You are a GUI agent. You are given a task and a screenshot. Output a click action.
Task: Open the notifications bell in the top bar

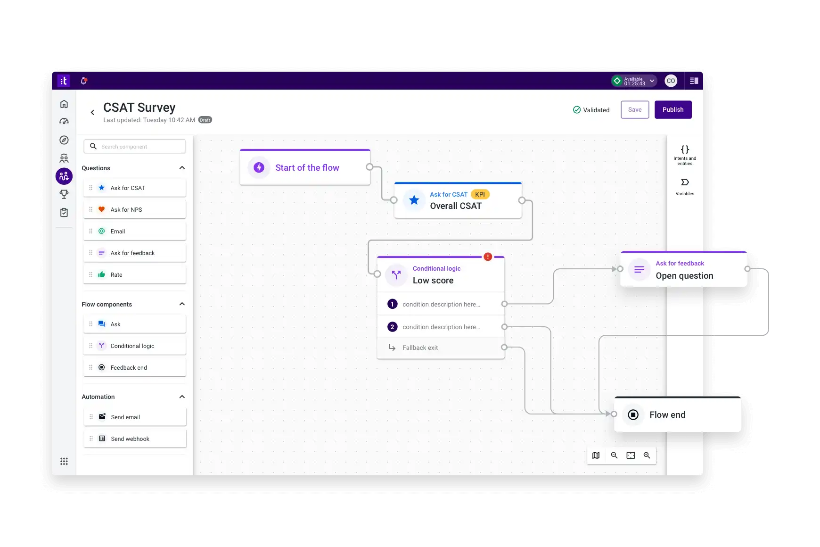pyautogui.click(x=84, y=80)
